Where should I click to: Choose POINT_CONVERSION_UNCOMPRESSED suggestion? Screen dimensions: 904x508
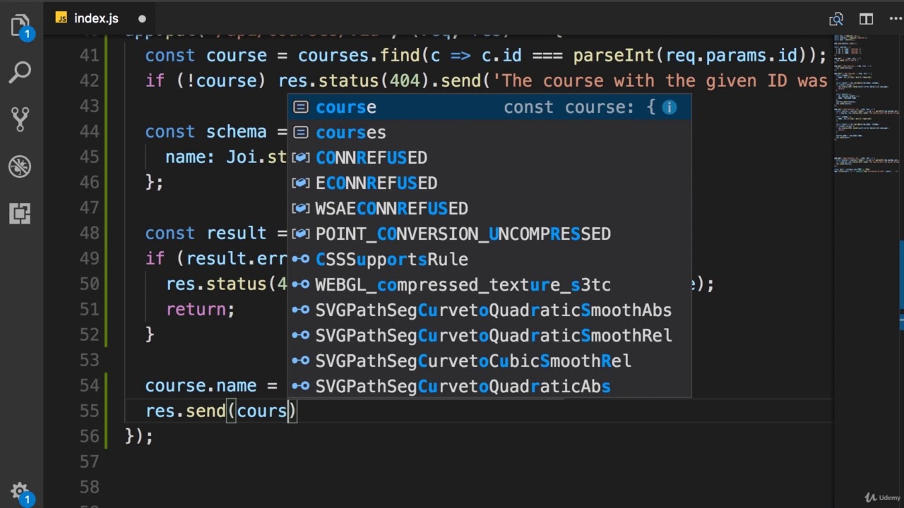489,234
